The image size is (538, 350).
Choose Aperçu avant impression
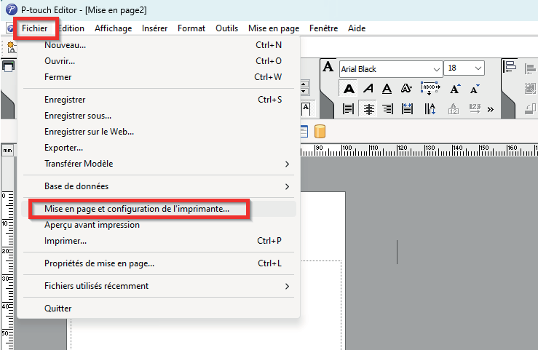[159, 225]
